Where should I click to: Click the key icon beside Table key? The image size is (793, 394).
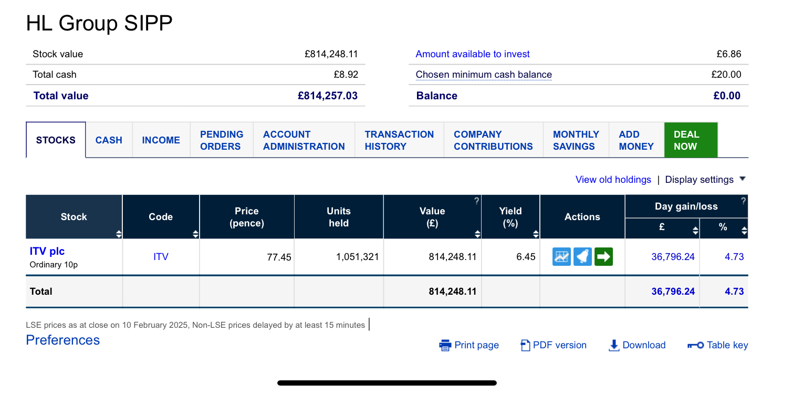click(x=695, y=345)
